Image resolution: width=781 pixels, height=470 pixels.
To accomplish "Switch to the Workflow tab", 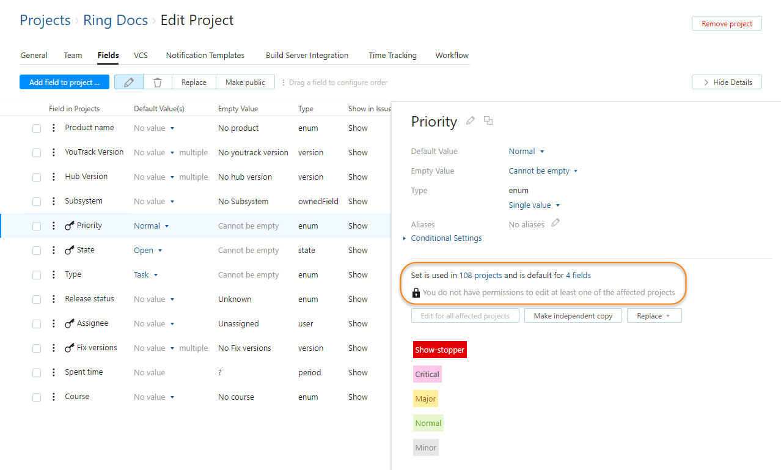I will (x=452, y=55).
